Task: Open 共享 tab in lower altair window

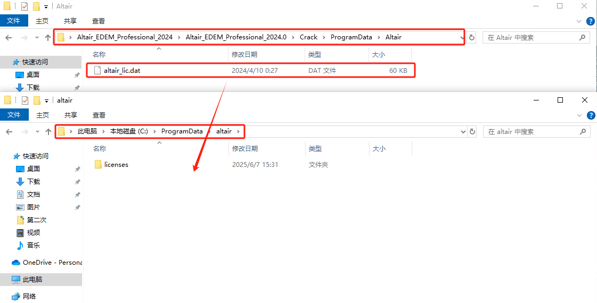Action: point(70,115)
